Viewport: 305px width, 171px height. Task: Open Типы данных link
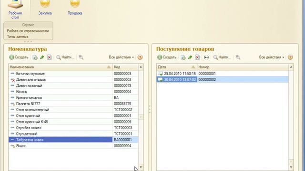pyautogui.click(x=18, y=37)
